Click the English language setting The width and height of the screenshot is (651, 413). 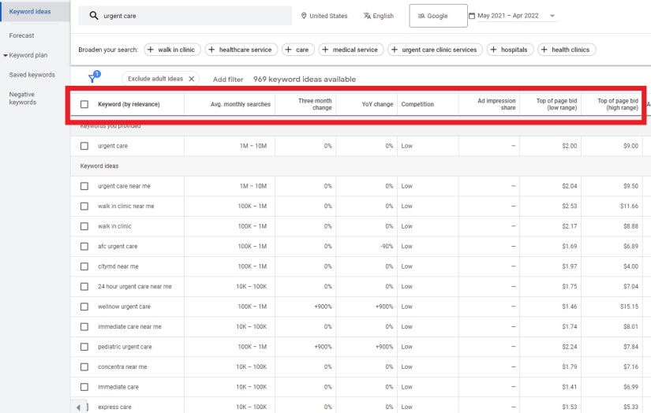coord(379,16)
